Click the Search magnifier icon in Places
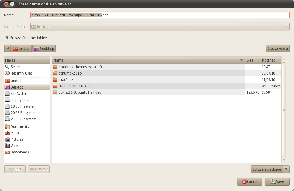The image size is (294, 191). (x=7, y=67)
